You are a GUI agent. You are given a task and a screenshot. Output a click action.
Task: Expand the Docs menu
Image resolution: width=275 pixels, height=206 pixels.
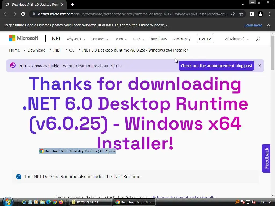click(x=139, y=39)
